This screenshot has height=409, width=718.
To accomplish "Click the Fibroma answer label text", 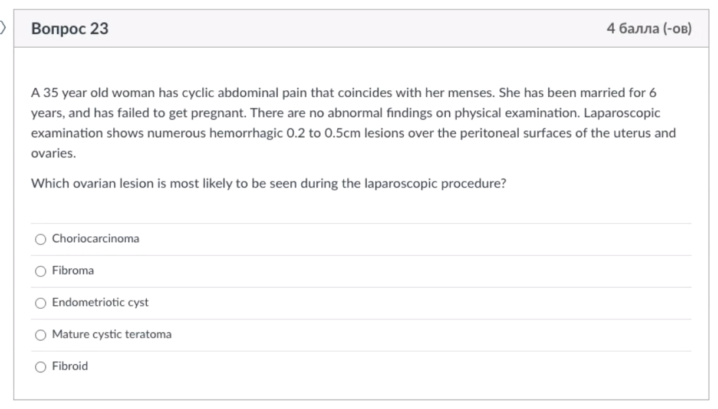I will [73, 271].
